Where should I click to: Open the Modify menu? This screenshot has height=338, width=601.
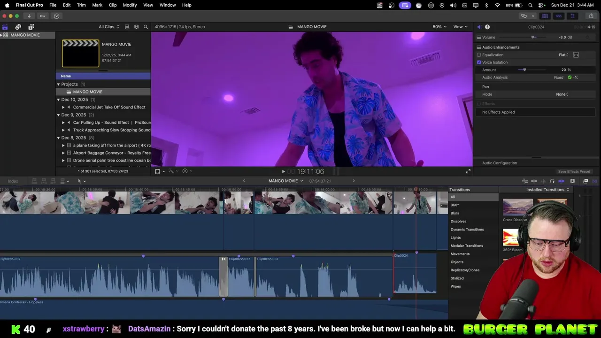(x=130, y=5)
